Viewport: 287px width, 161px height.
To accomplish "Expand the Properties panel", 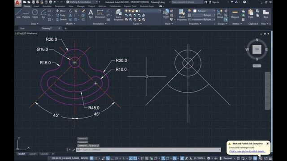I will click(195, 24).
